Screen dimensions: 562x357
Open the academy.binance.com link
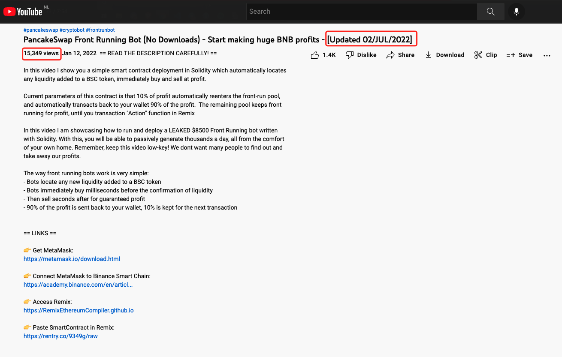tap(78, 285)
